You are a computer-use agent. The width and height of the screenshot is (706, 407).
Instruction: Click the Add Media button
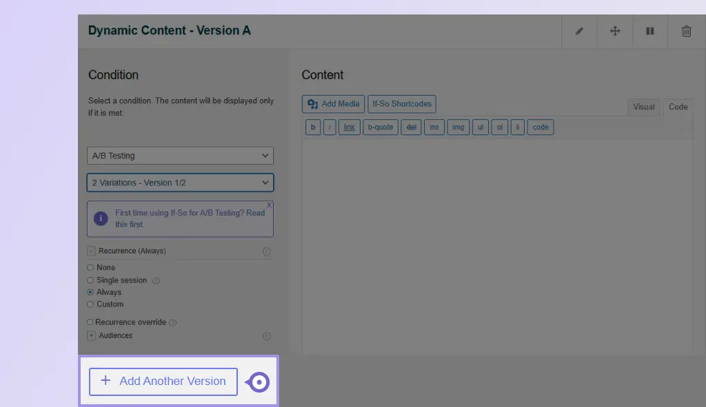click(333, 104)
